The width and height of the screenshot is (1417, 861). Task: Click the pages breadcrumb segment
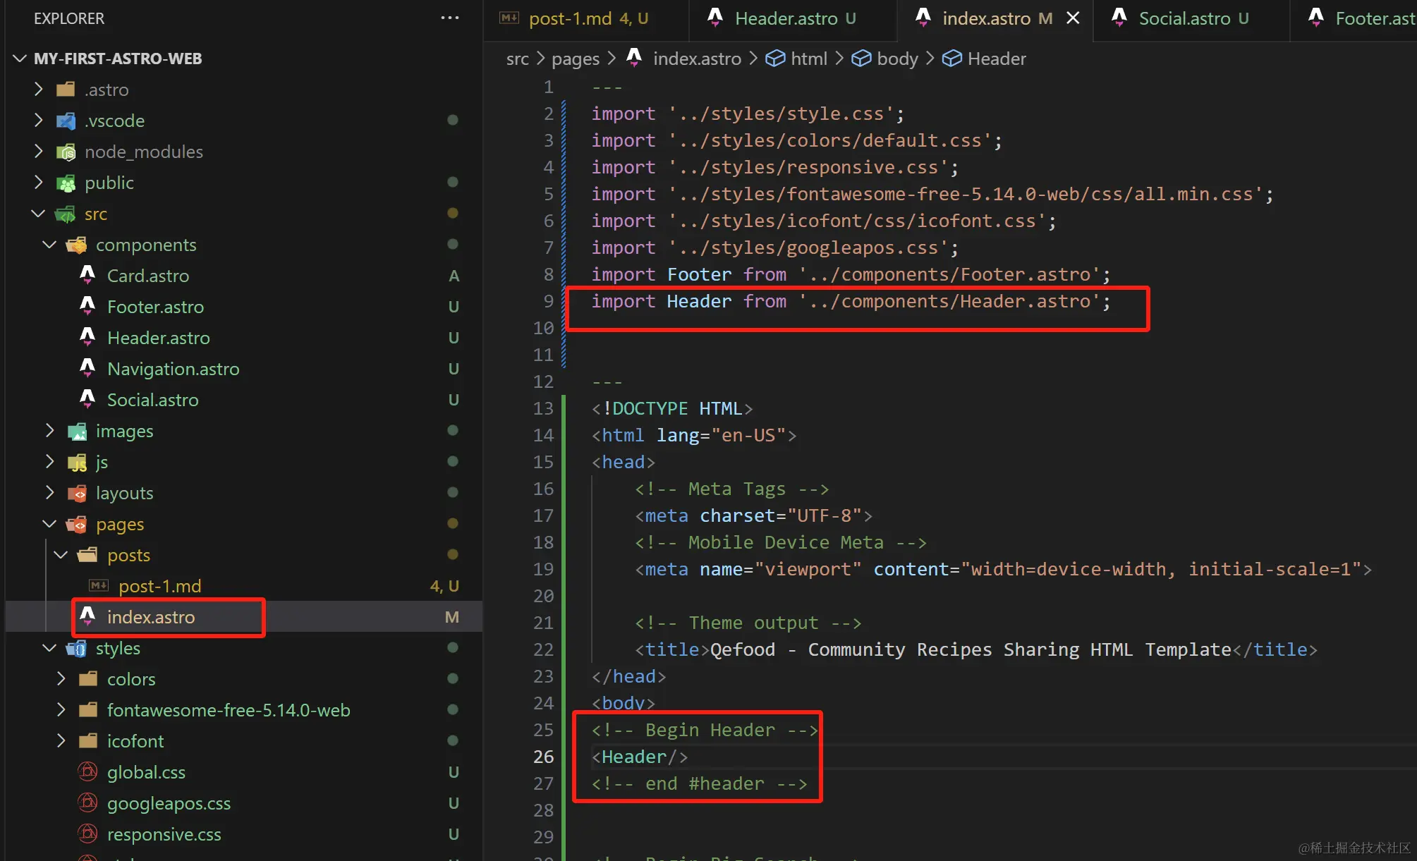(575, 59)
